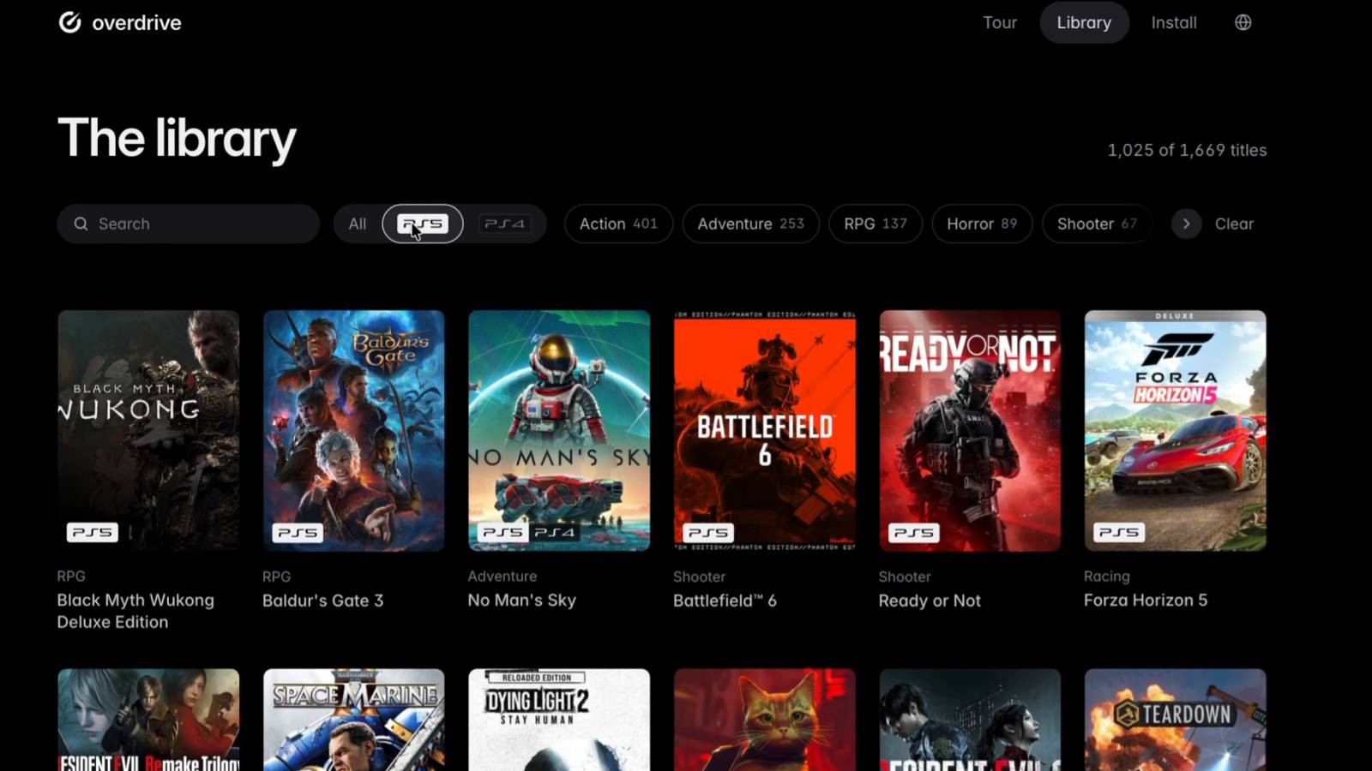The image size is (1372, 771).
Task: Click the Racing genre label
Action: click(x=1106, y=577)
